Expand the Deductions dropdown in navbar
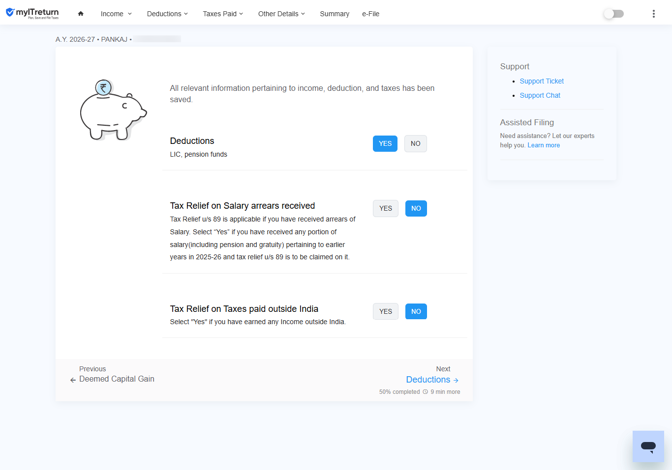Screen dimensions: 672x470 pyautogui.click(x=167, y=14)
